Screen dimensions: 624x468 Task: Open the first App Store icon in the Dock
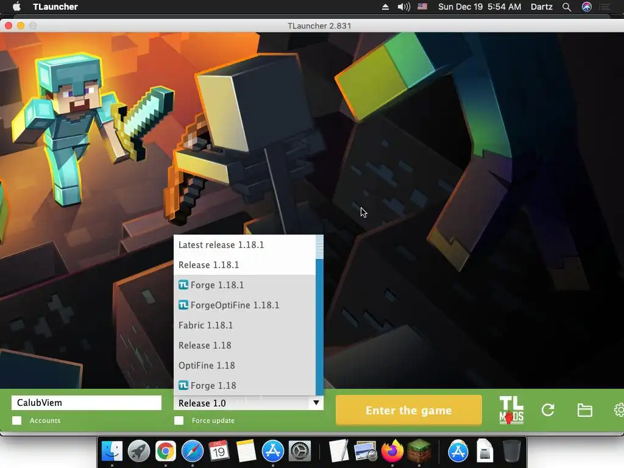click(x=272, y=452)
